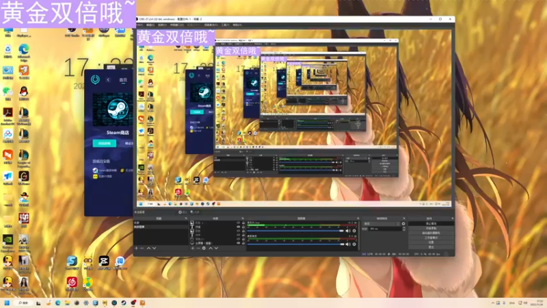Viewport: 547px width, 308px height.
Task: Click the 麦克风/Aux volume slider
Action: point(295,231)
